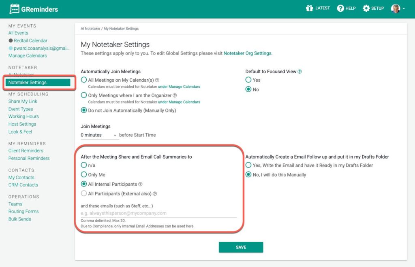This screenshot has height=267, width=415.
Task: Open Client Reminders in sidebar
Action: click(x=26, y=151)
